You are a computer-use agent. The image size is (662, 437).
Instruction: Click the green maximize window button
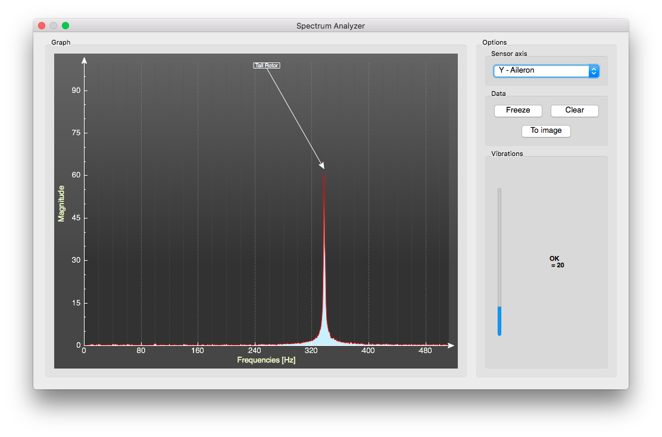point(65,26)
